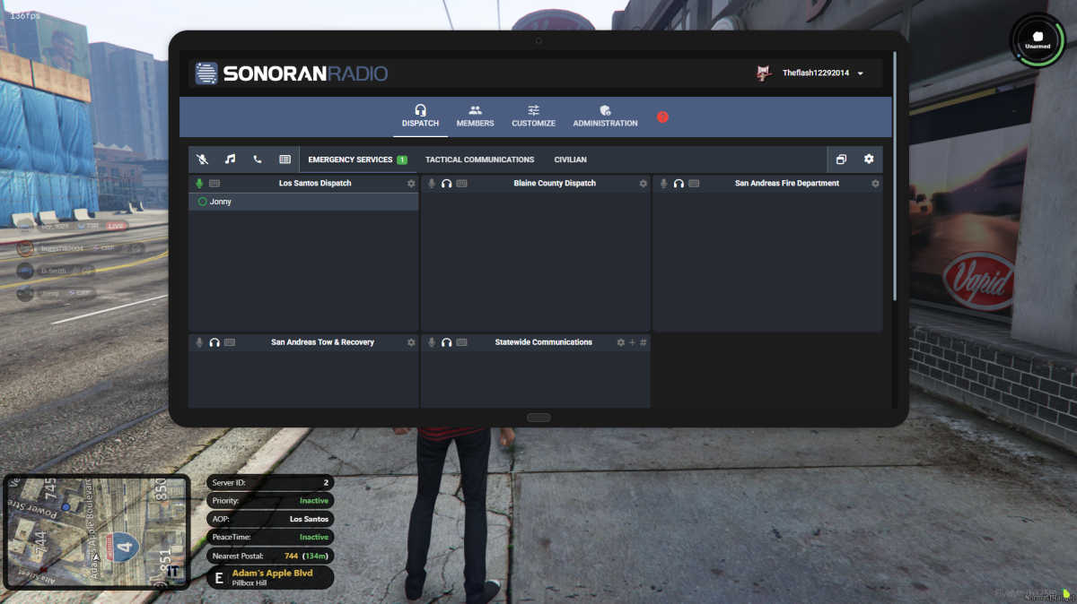Screen dimensions: 1077x604
Task: Toggle listen headphones on Blaine County Dispatch
Action: (446, 184)
